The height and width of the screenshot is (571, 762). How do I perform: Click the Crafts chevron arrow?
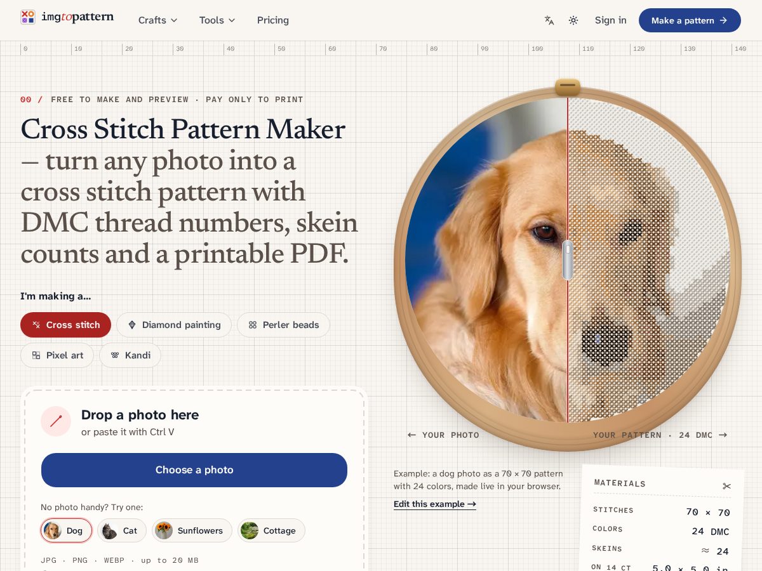pos(174,20)
